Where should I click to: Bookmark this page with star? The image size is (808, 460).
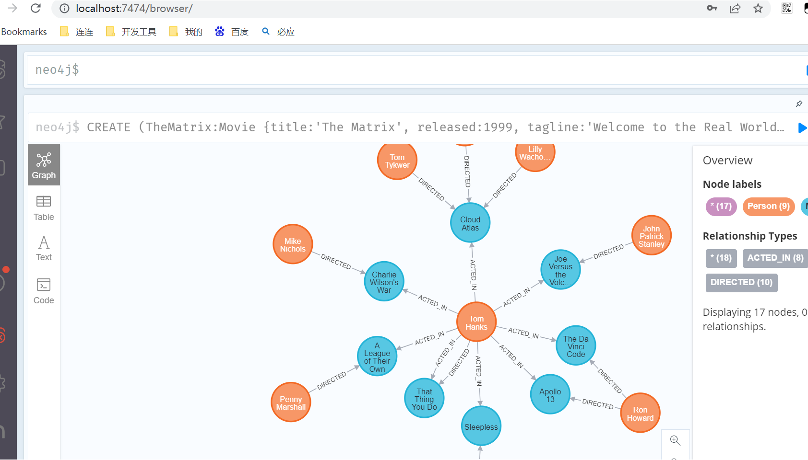click(758, 8)
